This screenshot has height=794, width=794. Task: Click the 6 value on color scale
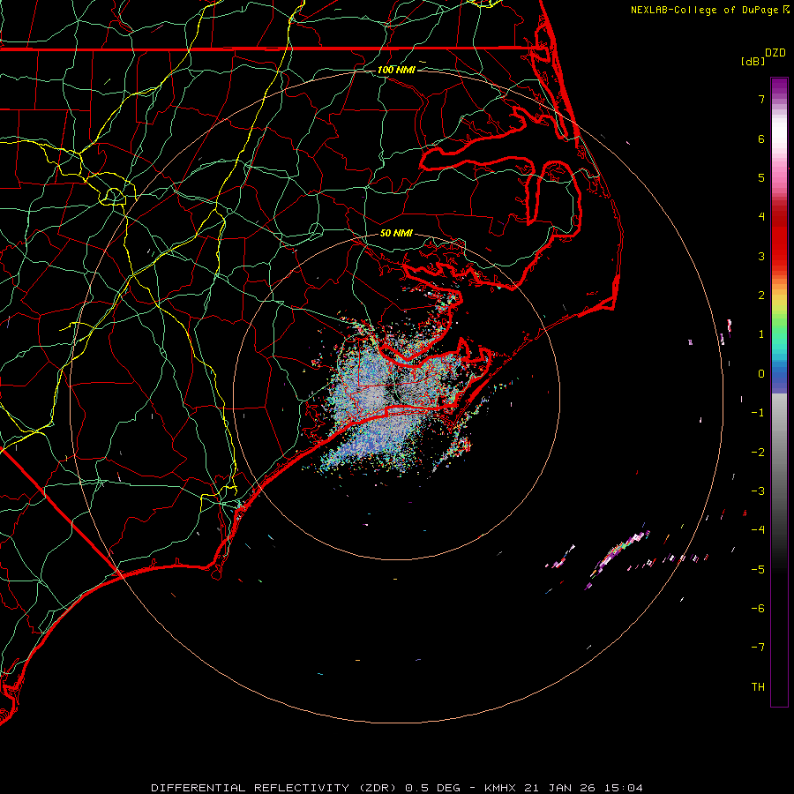pos(761,139)
